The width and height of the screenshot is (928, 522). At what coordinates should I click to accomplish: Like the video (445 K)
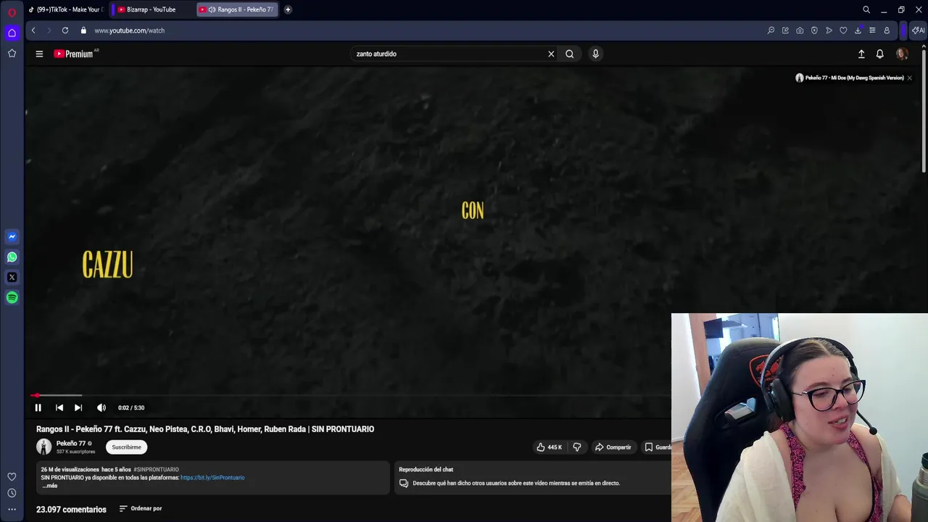point(549,447)
